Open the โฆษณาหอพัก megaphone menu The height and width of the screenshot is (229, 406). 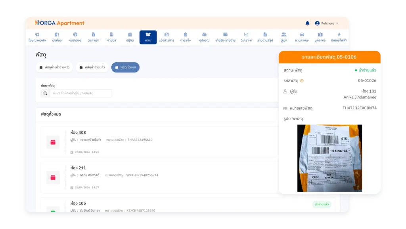[x=37, y=37]
